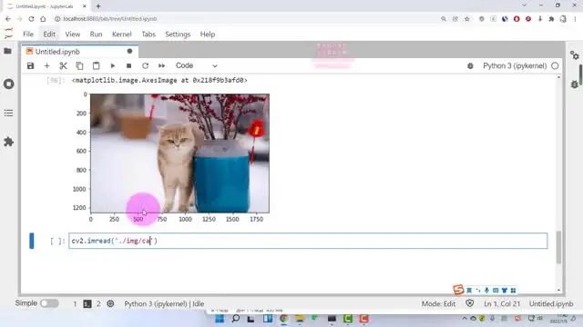
Task: Restart the kernel using the circular arrow
Action: (145, 66)
